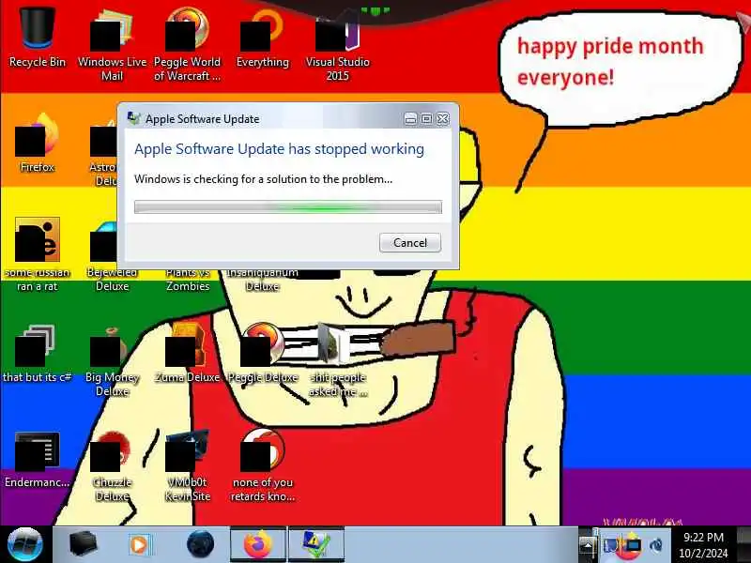This screenshot has height=563, width=751.
Task: Click 'Windows is checking for a solution' text
Action: point(263,179)
